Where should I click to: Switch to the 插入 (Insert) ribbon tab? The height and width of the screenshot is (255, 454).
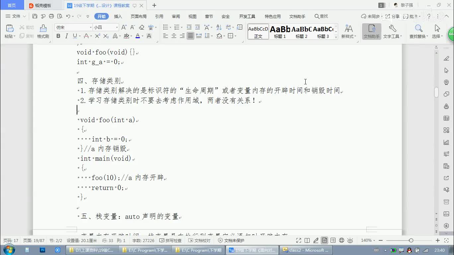[x=118, y=16]
